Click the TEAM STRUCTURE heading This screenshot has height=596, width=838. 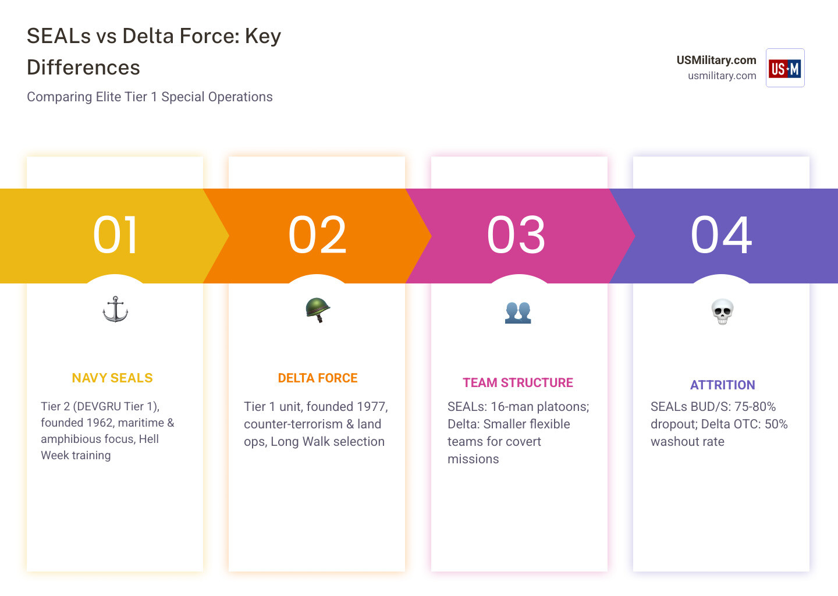coord(518,383)
